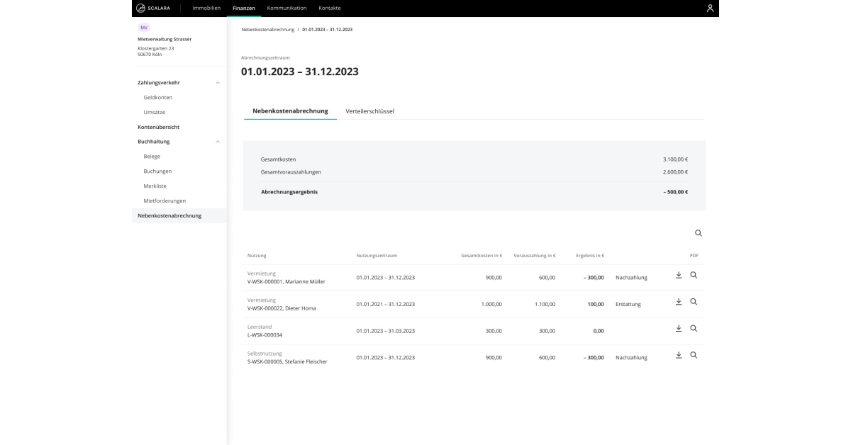Click the 1.100,00 Vorauszahlung cell
The image size is (851, 445).
point(545,304)
